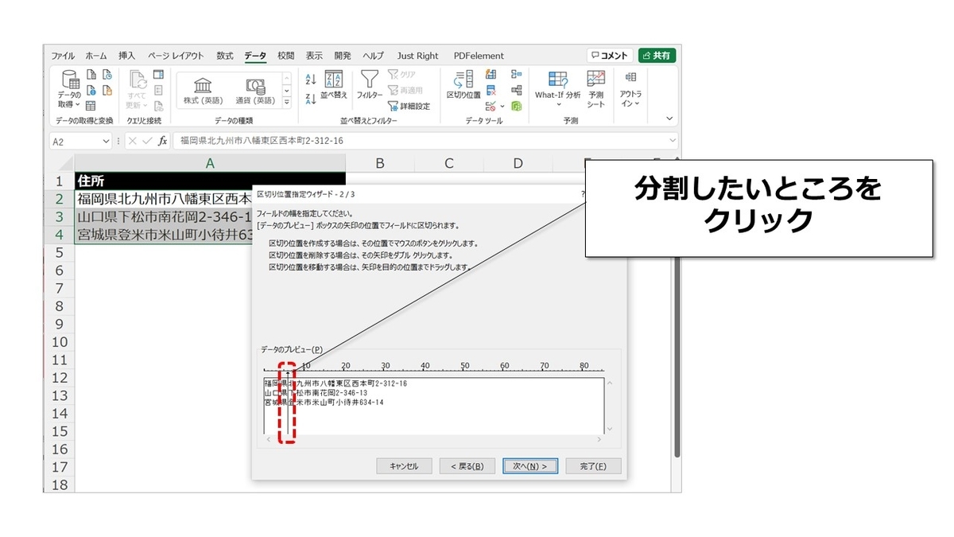Click the preview horizontal scrollbar right arrow
The image size is (954, 537).
point(599,439)
